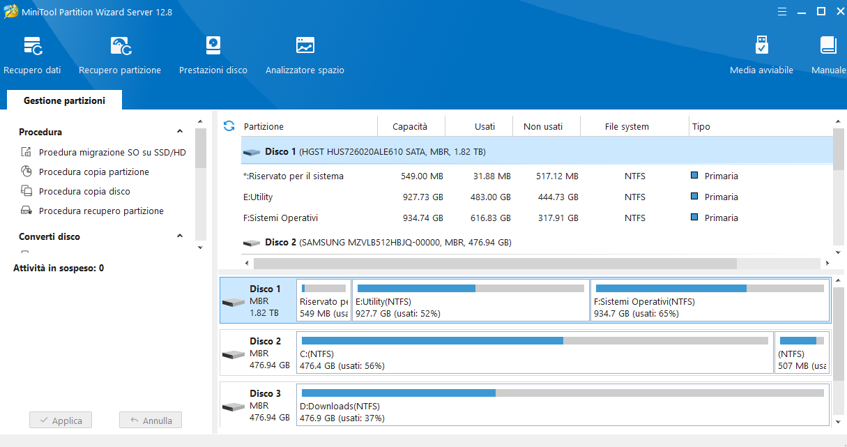
Task: Collapse the Converti disco section
Action: click(180, 236)
